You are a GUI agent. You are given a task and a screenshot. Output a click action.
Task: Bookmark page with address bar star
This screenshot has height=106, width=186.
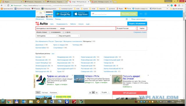coord(168,6)
